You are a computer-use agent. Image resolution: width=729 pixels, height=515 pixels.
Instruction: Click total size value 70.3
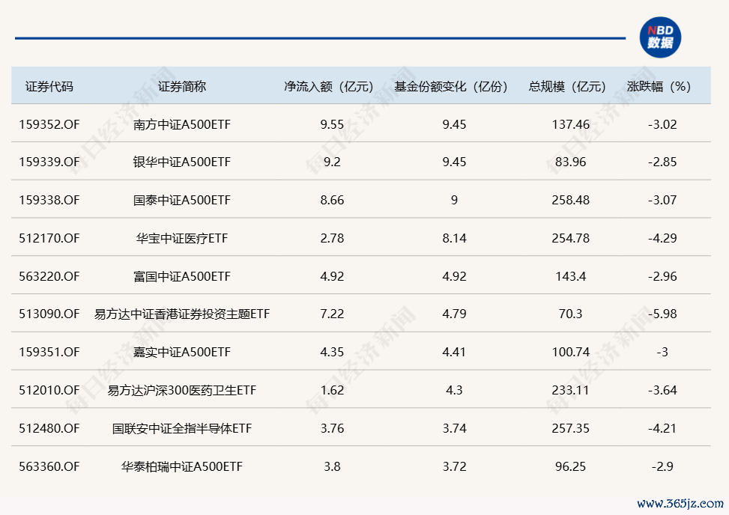tap(570, 314)
